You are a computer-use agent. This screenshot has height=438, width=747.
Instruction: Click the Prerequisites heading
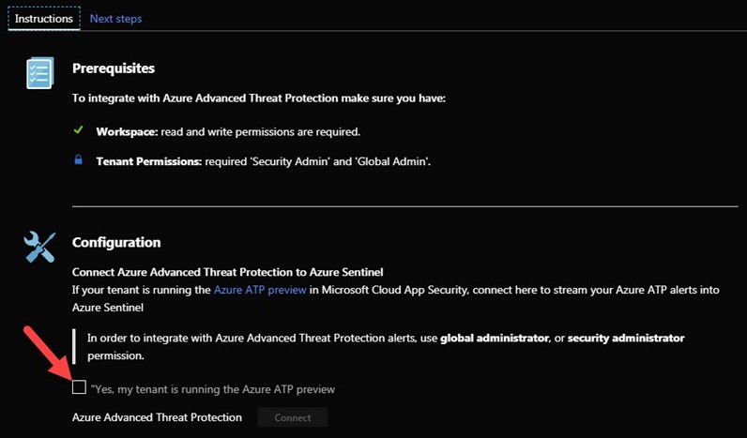pos(114,68)
